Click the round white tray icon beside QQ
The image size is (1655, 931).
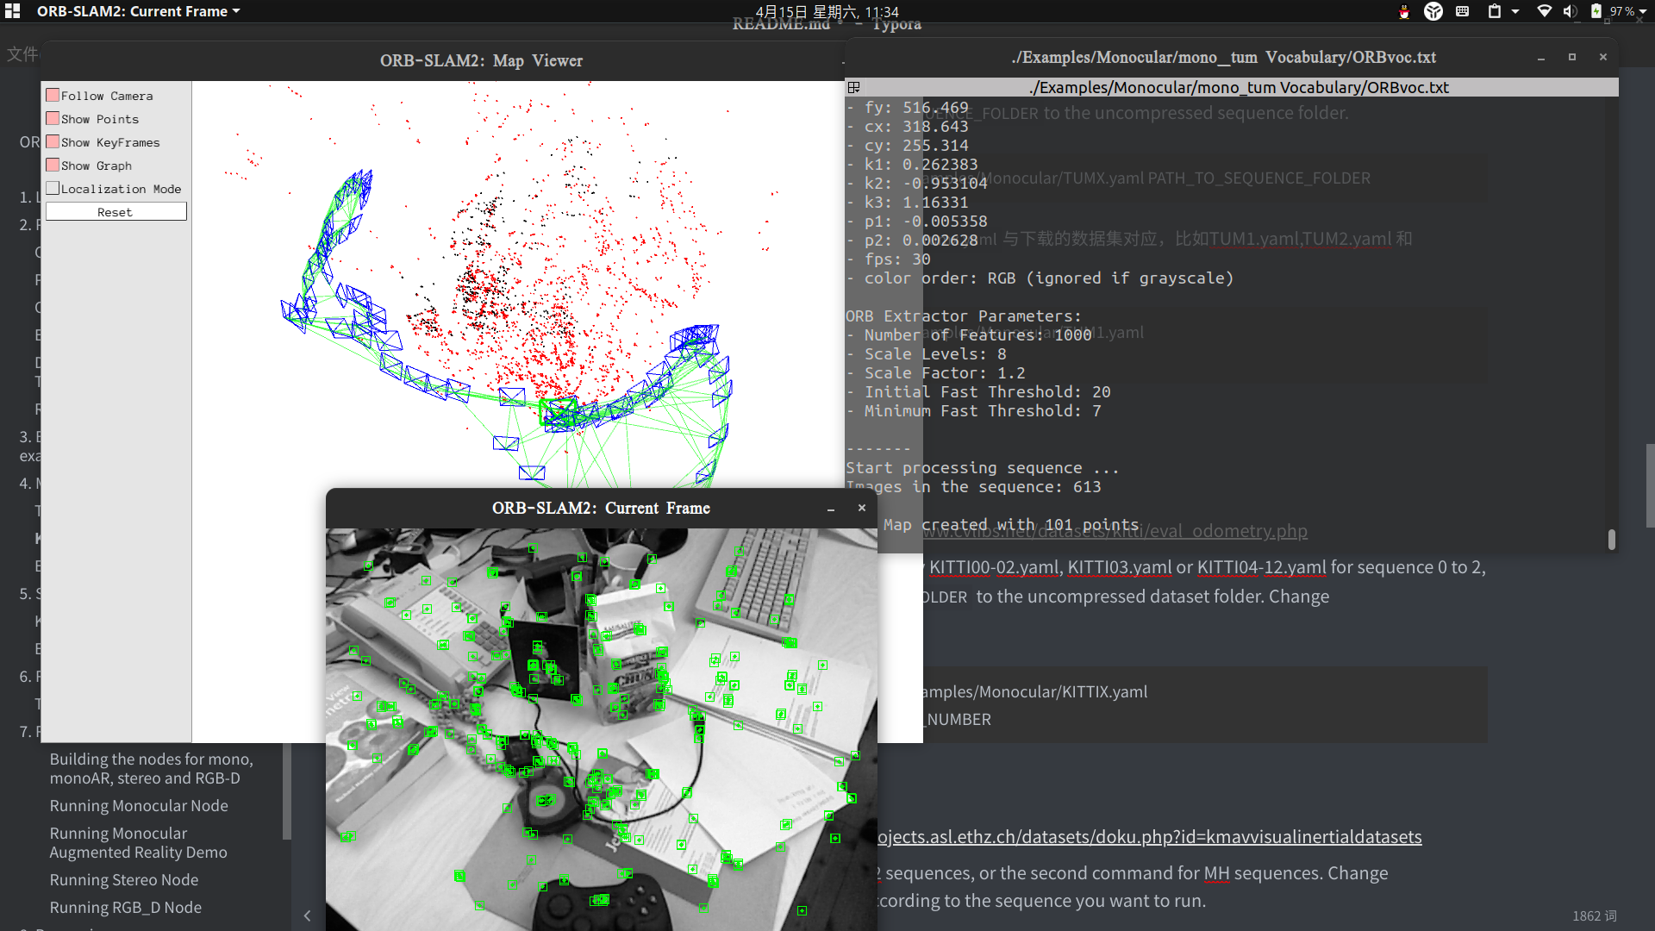pyautogui.click(x=1433, y=11)
